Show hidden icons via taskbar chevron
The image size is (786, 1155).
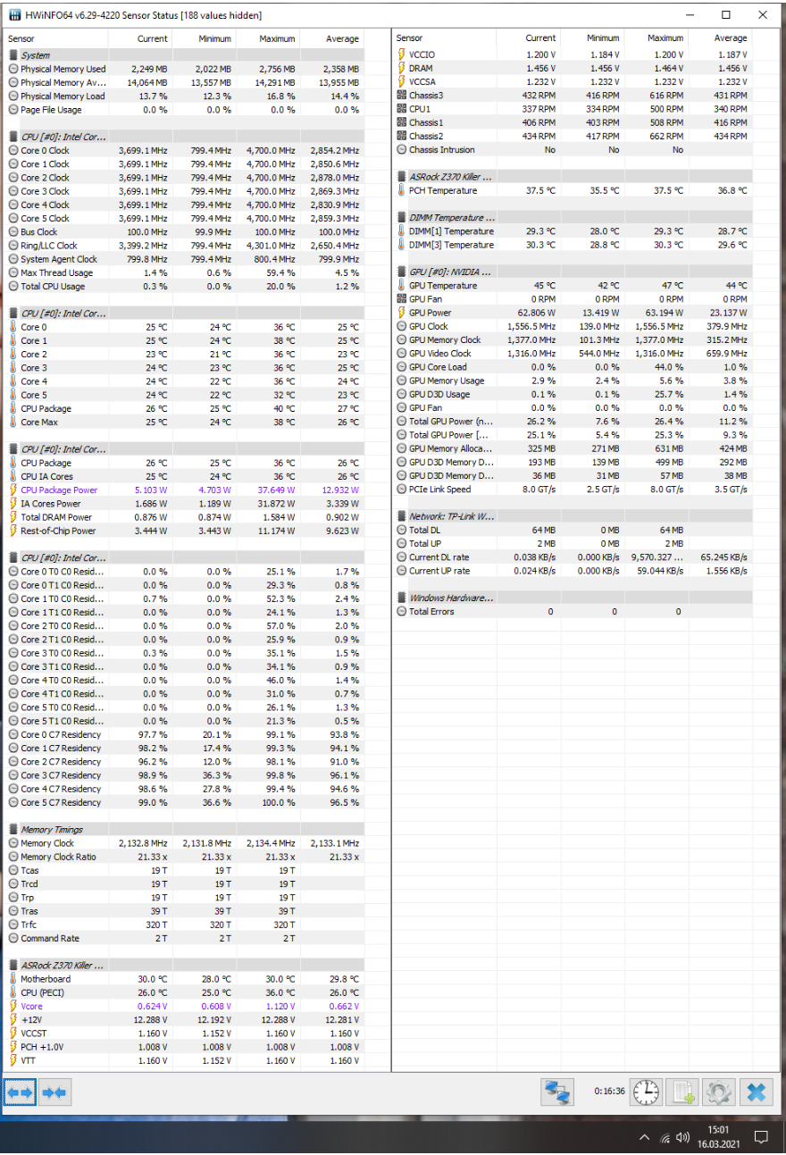click(x=645, y=1138)
